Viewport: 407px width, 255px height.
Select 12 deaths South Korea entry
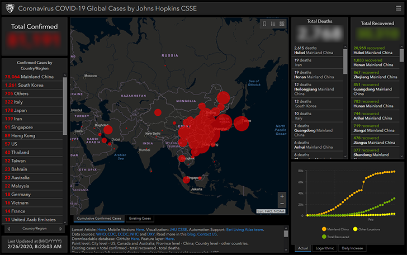[318, 103]
